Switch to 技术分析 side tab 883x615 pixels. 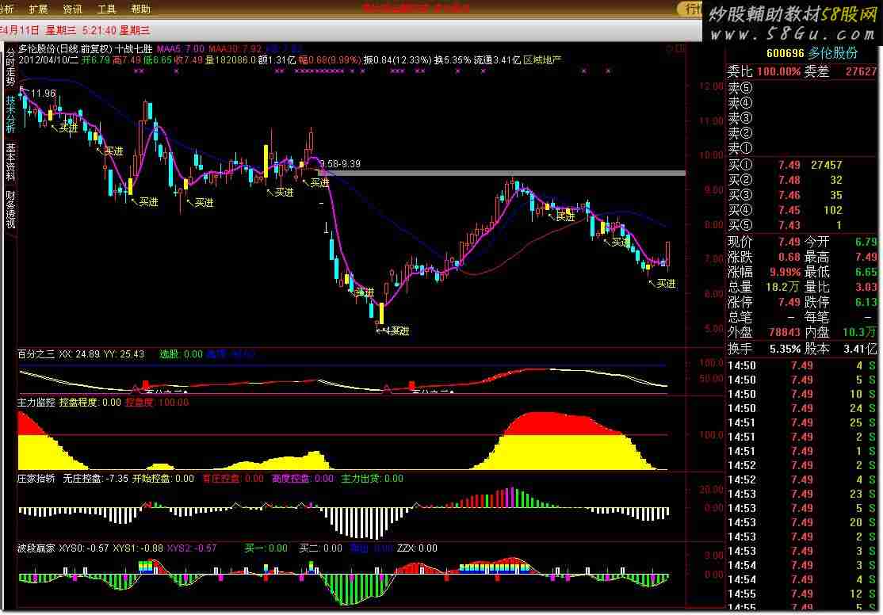(x=10, y=114)
